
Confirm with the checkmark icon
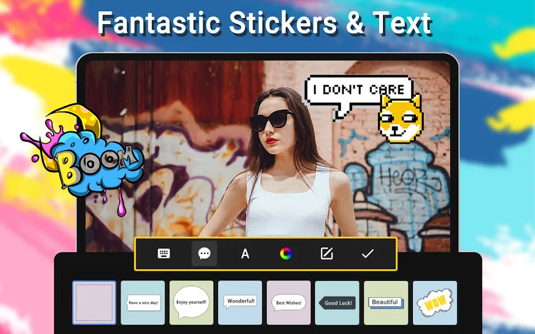tap(367, 253)
